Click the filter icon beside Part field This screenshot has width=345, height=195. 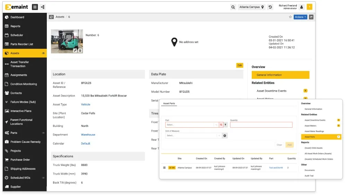tap(225, 124)
